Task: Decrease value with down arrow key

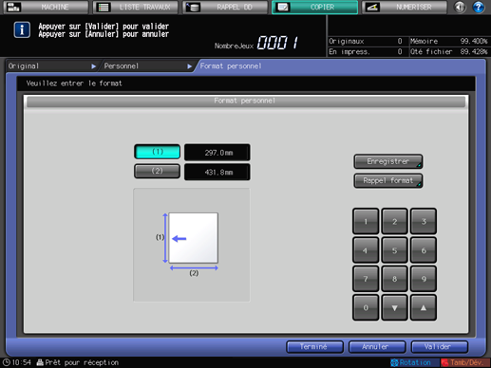Action: 394,307
